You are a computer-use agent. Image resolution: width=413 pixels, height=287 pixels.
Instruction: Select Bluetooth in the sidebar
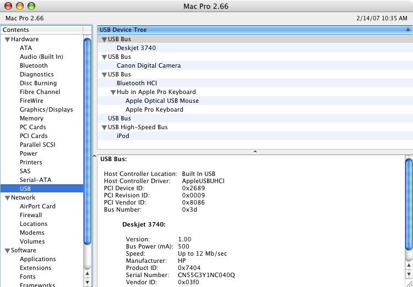click(x=34, y=65)
